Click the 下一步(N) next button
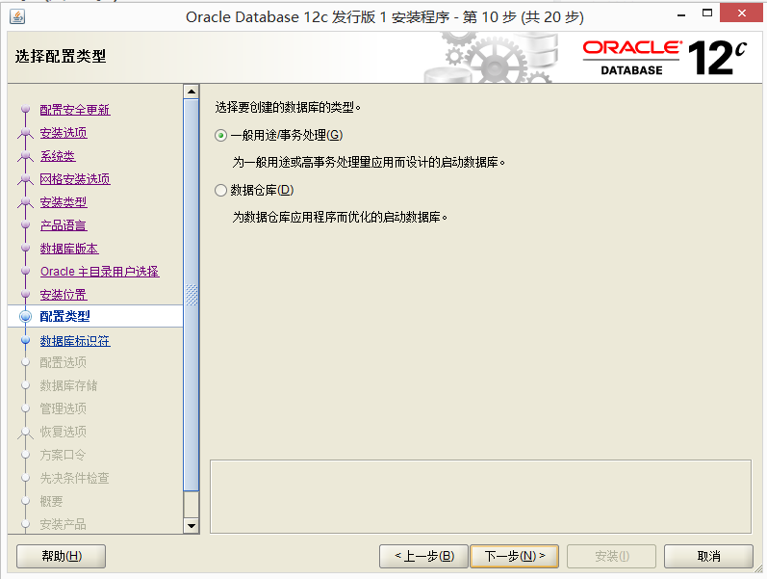The height and width of the screenshot is (579, 767). (514, 557)
